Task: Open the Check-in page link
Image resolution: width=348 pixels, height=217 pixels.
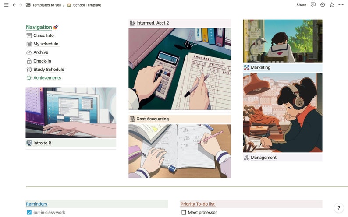Action: [x=42, y=61]
